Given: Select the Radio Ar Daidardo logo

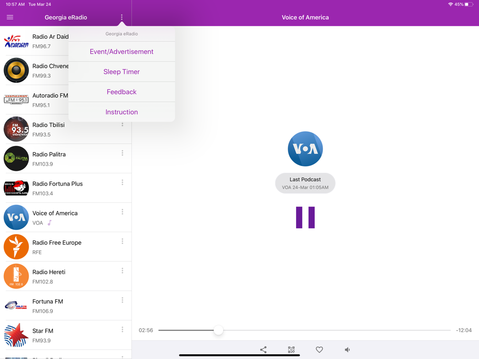Looking at the screenshot, I should coord(16,41).
